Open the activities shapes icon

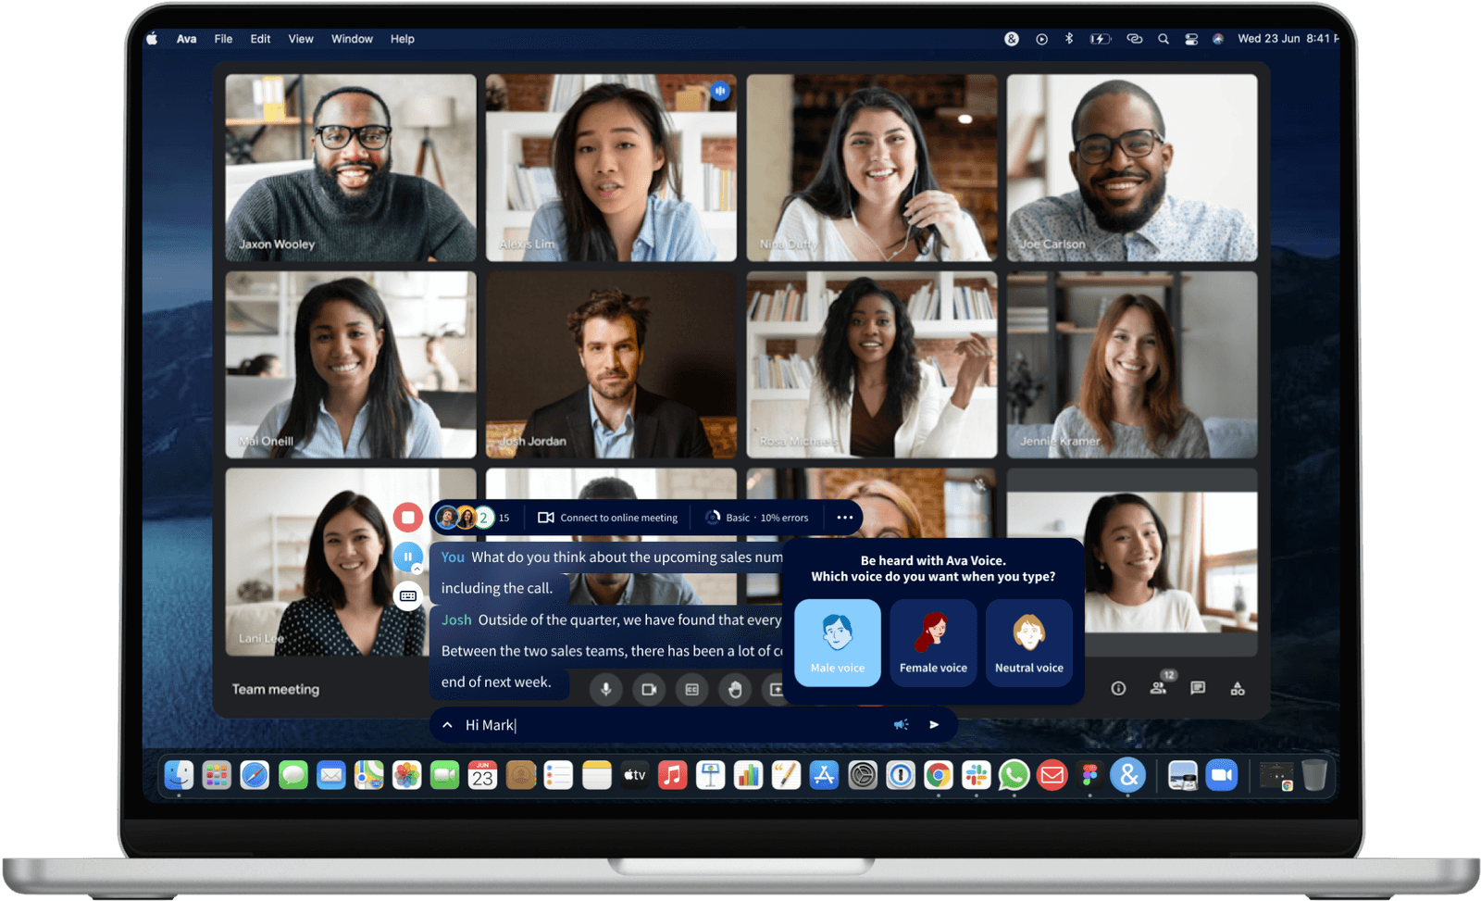[x=1238, y=688]
